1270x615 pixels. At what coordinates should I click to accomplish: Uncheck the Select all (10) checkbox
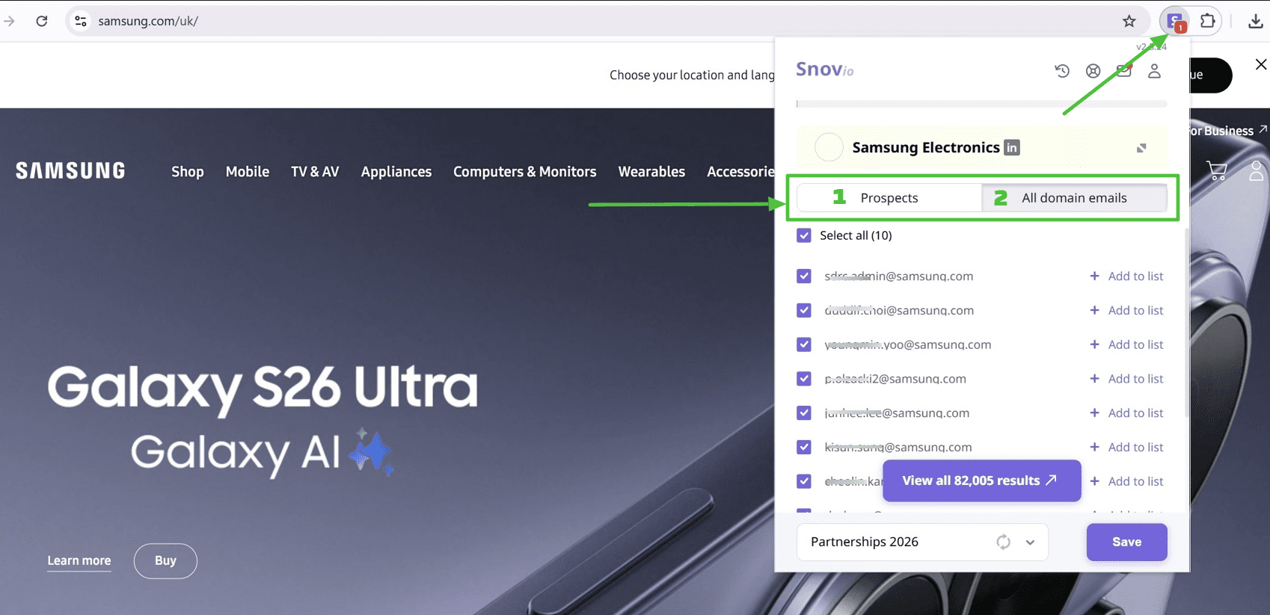pos(804,235)
